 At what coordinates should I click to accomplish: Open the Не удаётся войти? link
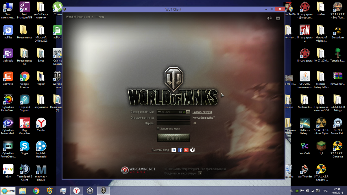click(x=204, y=118)
